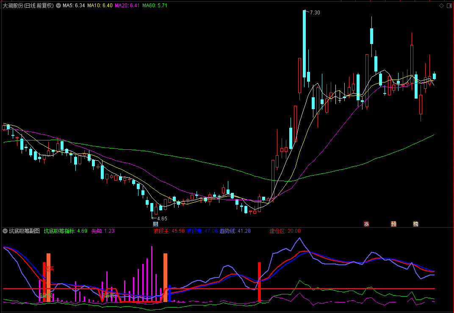Select the MA20: 6.41 label

(127, 5)
